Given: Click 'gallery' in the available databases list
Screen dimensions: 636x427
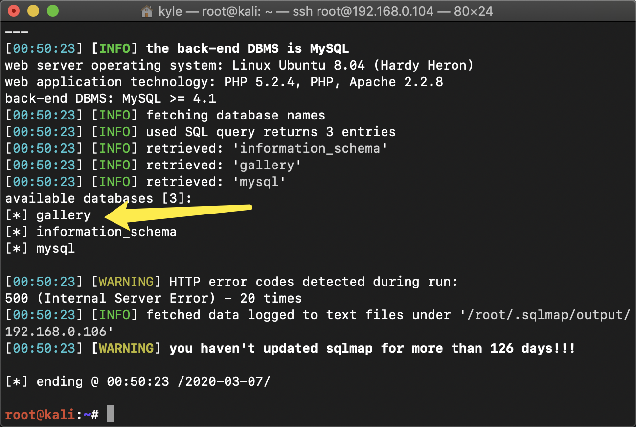Looking at the screenshot, I should [63, 215].
